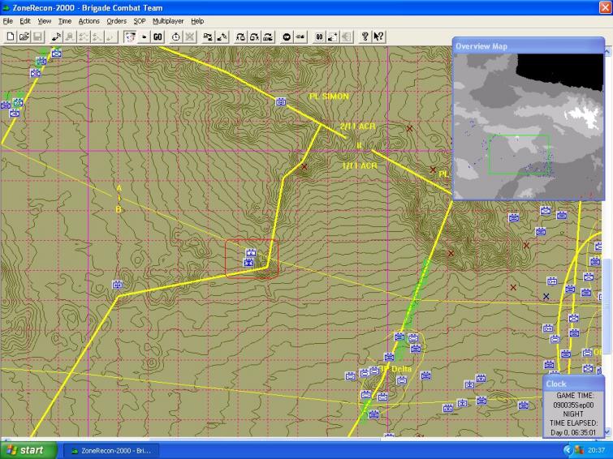The height and width of the screenshot is (459, 613).
Task: Click ZoneRecon-2000 taskbar button
Action: point(111,449)
